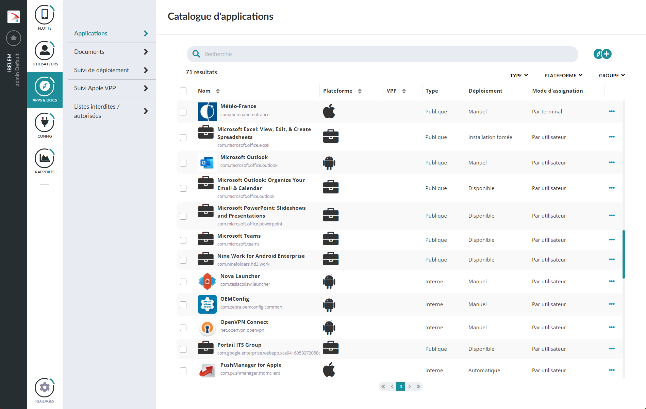Viewport: 646px width, 409px height.
Task: Open more options for OEMConfig row
Action: click(x=612, y=304)
